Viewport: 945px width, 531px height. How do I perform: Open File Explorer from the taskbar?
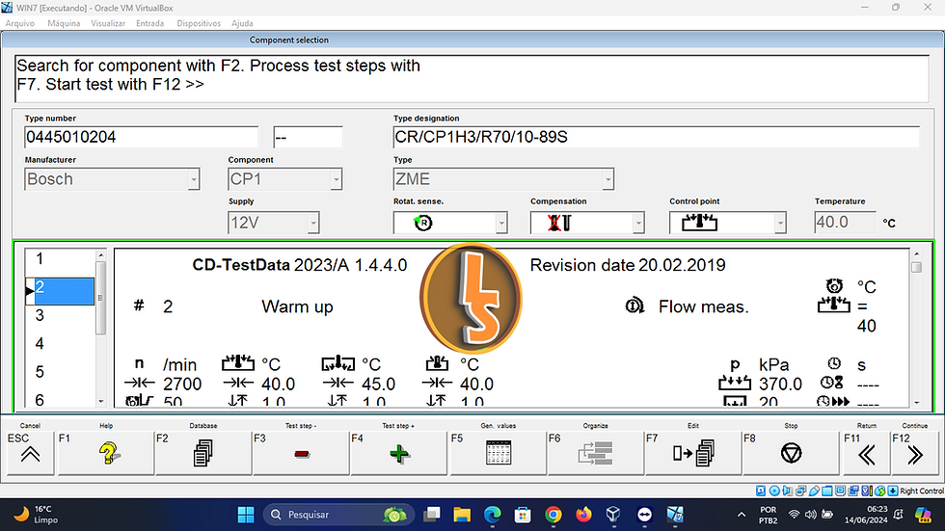[462, 515]
